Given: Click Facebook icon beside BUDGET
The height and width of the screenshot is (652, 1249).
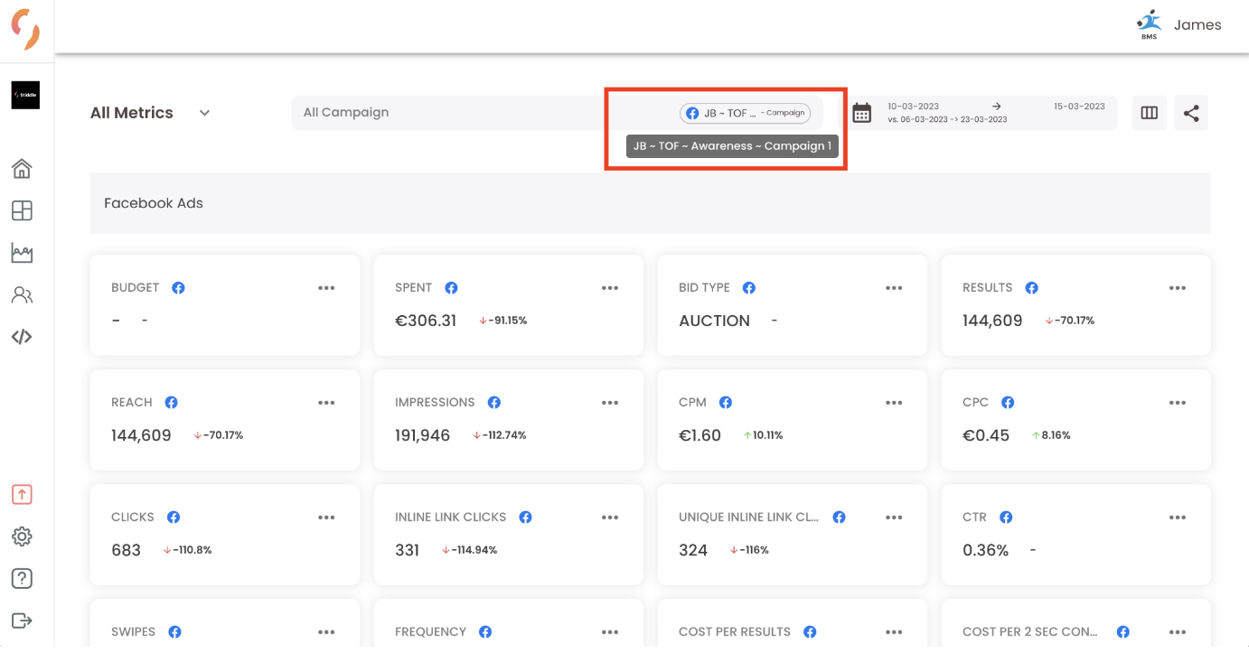Looking at the screenshot, I should pos(179,288).
